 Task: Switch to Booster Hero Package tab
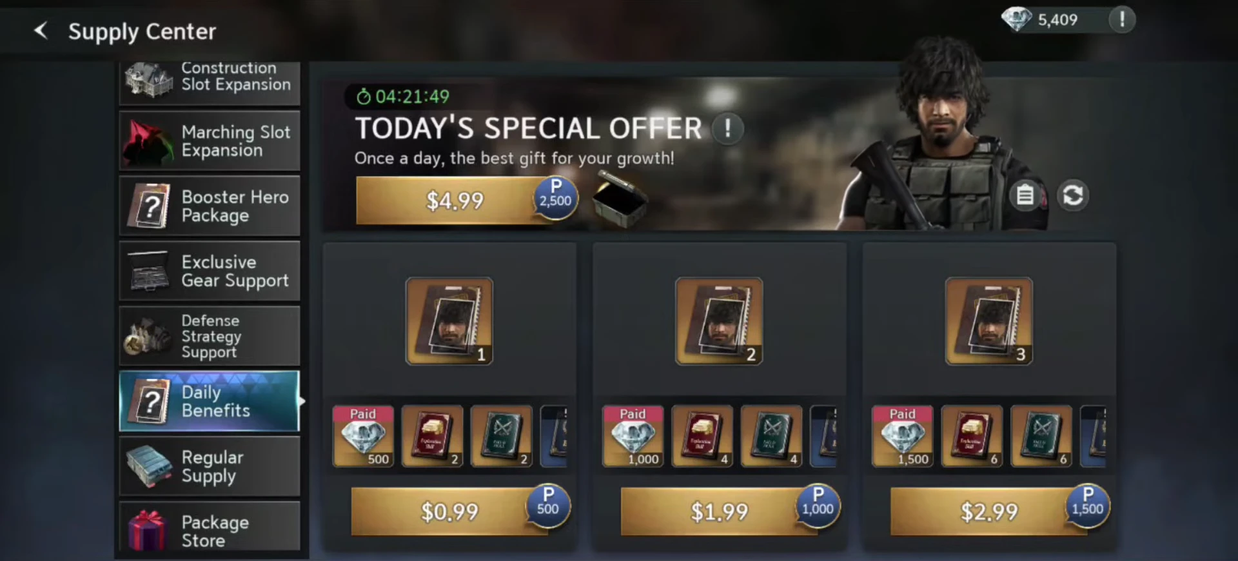[x=210, y=206]
